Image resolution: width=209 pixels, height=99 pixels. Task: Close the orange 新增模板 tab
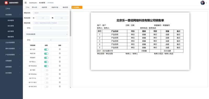click(80, 7)
